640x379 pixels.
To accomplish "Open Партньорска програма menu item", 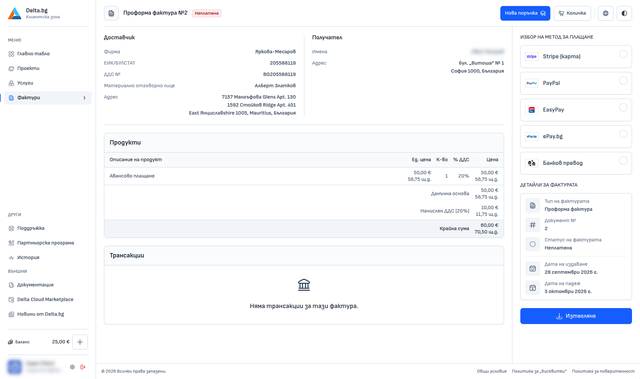I will tap(48, 243).
